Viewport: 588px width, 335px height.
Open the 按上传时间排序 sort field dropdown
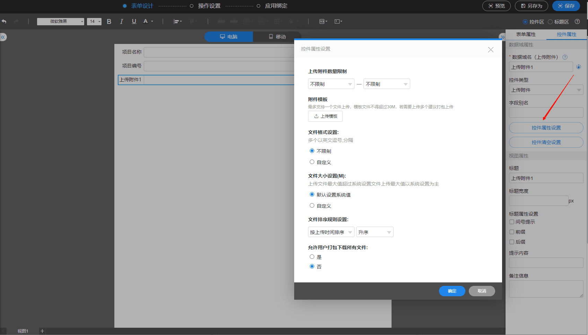point(331,232)
